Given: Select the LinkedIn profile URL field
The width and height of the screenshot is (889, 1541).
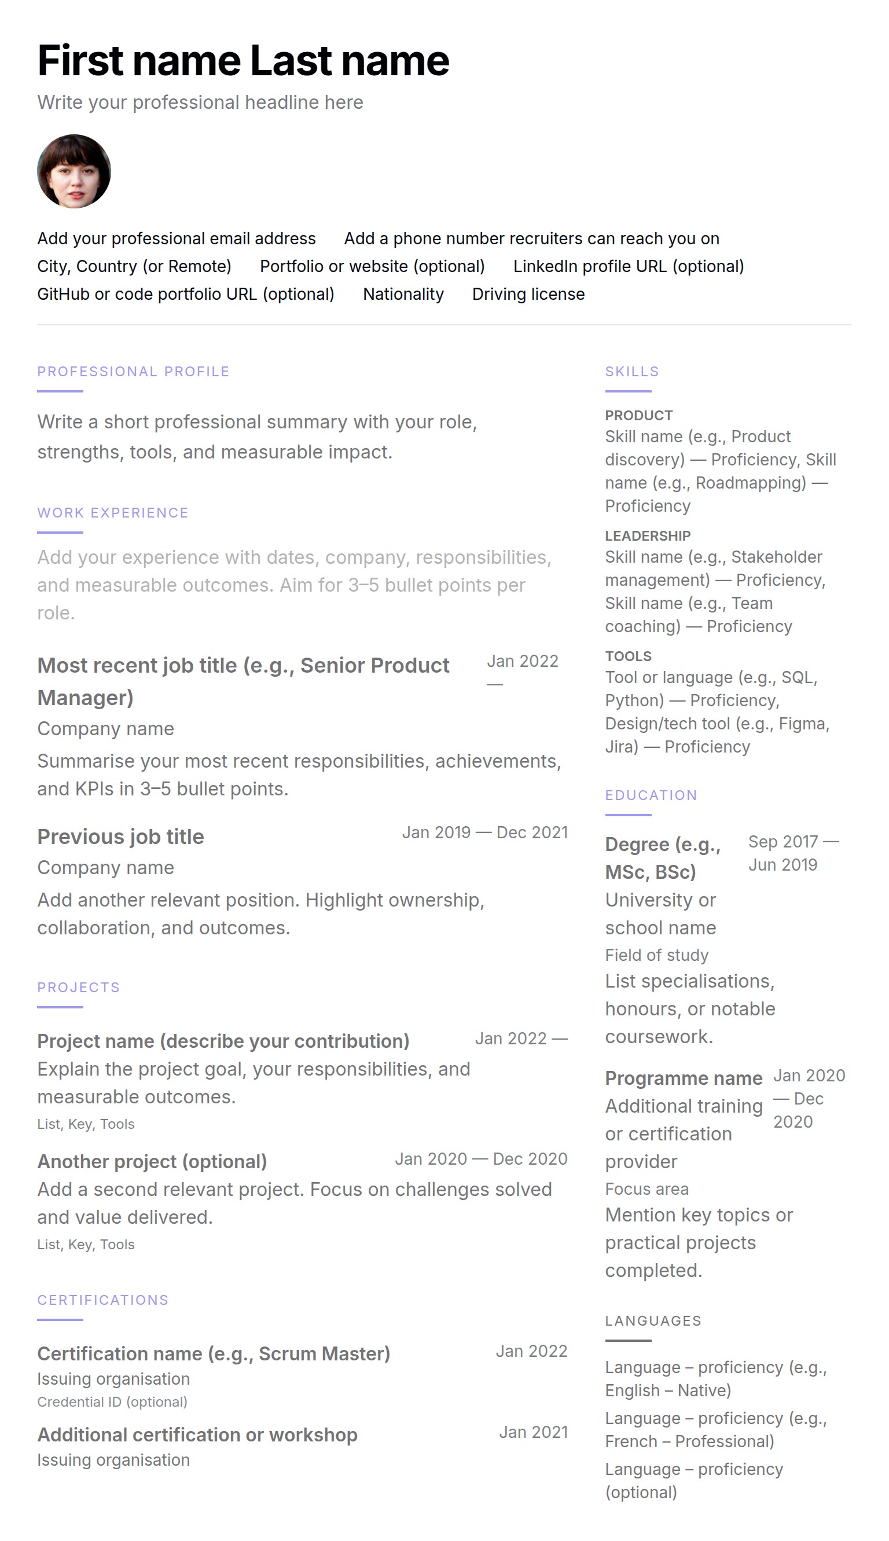Looking at the screenshot, I should (629, 267).
